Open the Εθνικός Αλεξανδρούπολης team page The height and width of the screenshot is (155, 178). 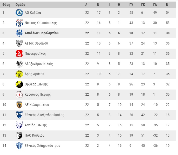pos(44,115)
